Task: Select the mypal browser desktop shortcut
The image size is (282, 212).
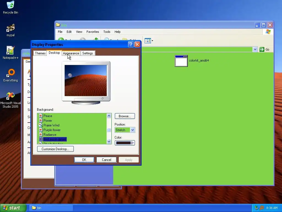Action: click(x=10, y=30)
